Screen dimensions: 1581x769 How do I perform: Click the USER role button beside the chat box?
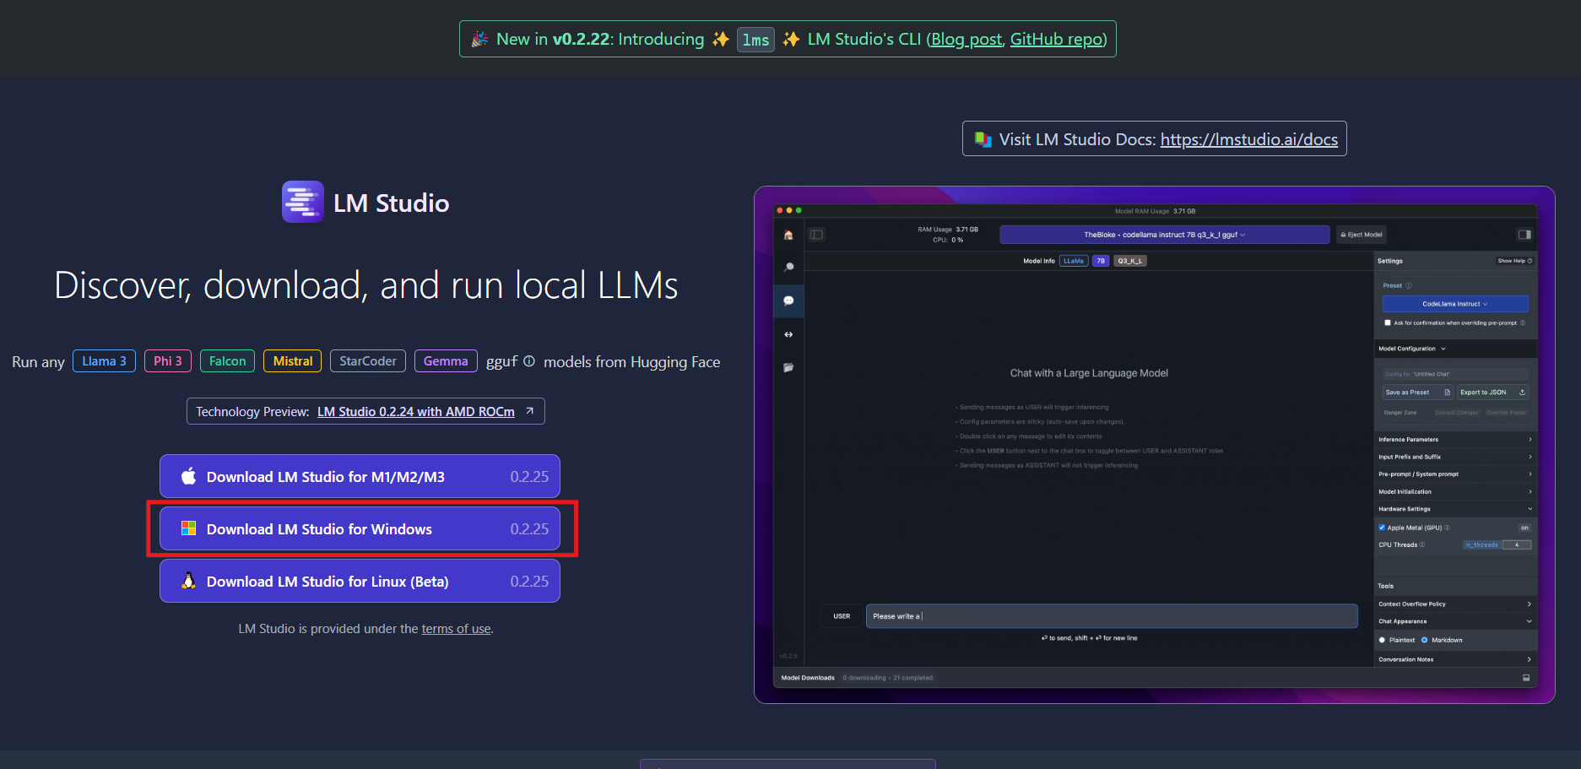pyautogui.click(x=842, y=616)
